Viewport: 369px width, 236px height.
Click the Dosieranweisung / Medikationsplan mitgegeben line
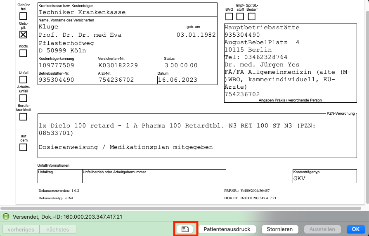point(125,147)
